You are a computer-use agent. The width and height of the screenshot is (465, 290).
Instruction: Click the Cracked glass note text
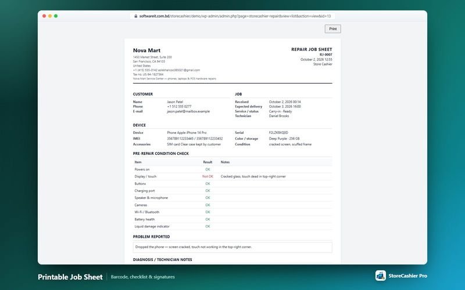point(253,176)
